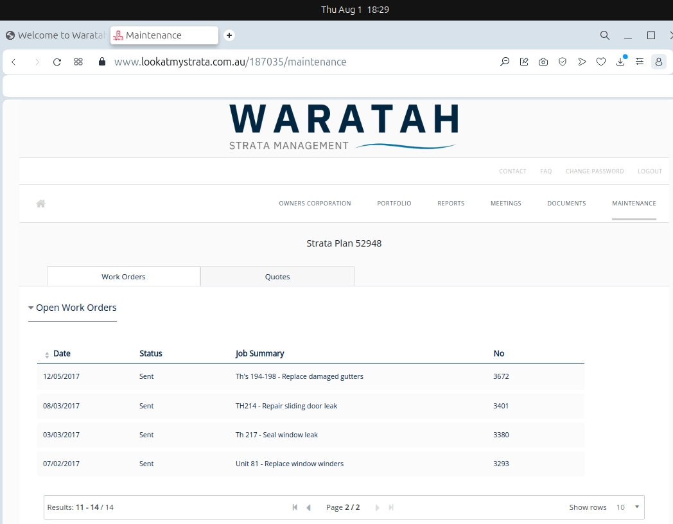Click the Strata Plan 52948 heading
The width and height of the screenshot is (673, 524).
coord(344,243)
